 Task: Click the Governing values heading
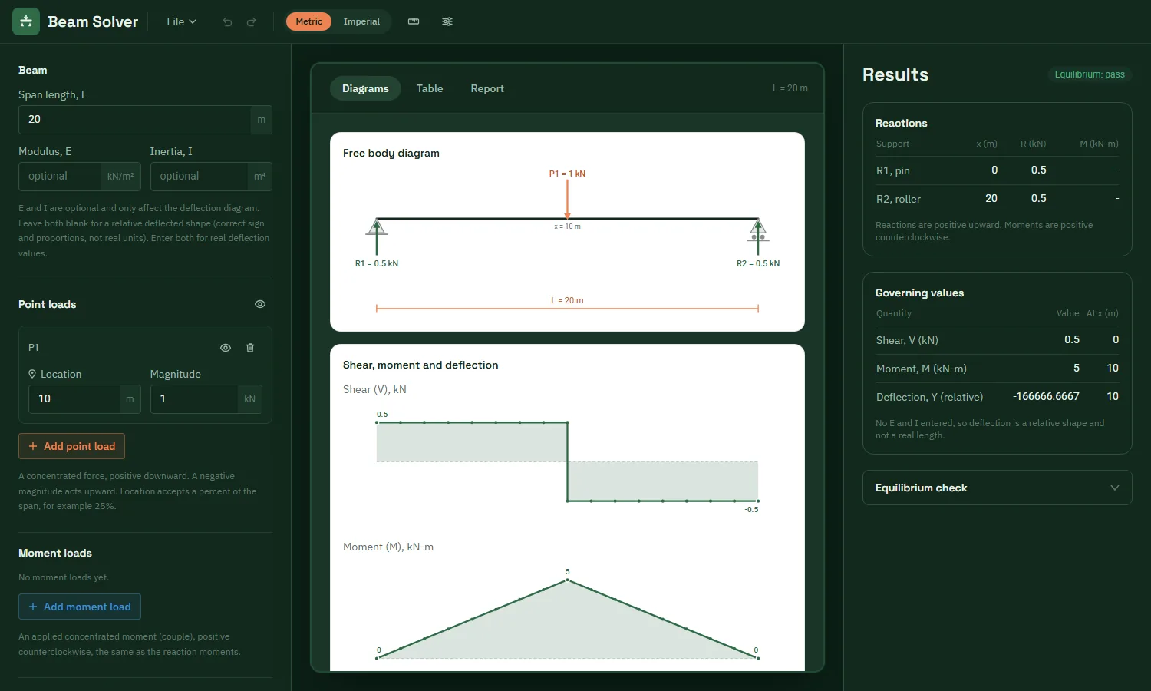tap(919, 293)
